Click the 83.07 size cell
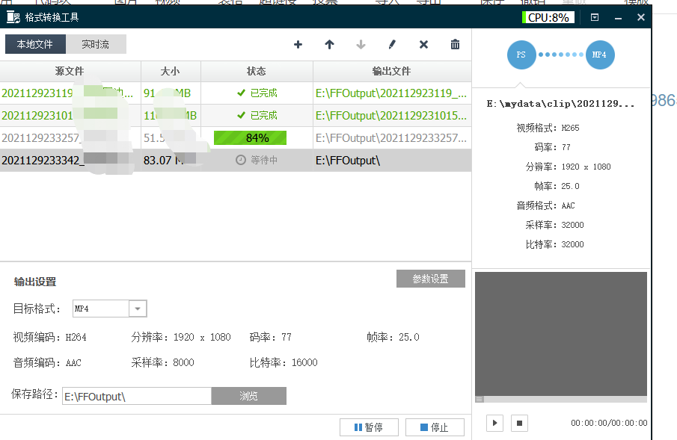 (x=171, y=161)
